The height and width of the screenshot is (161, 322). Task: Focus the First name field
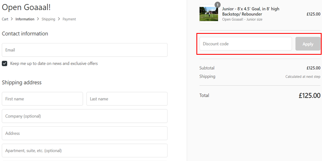[x=42, y=99]
